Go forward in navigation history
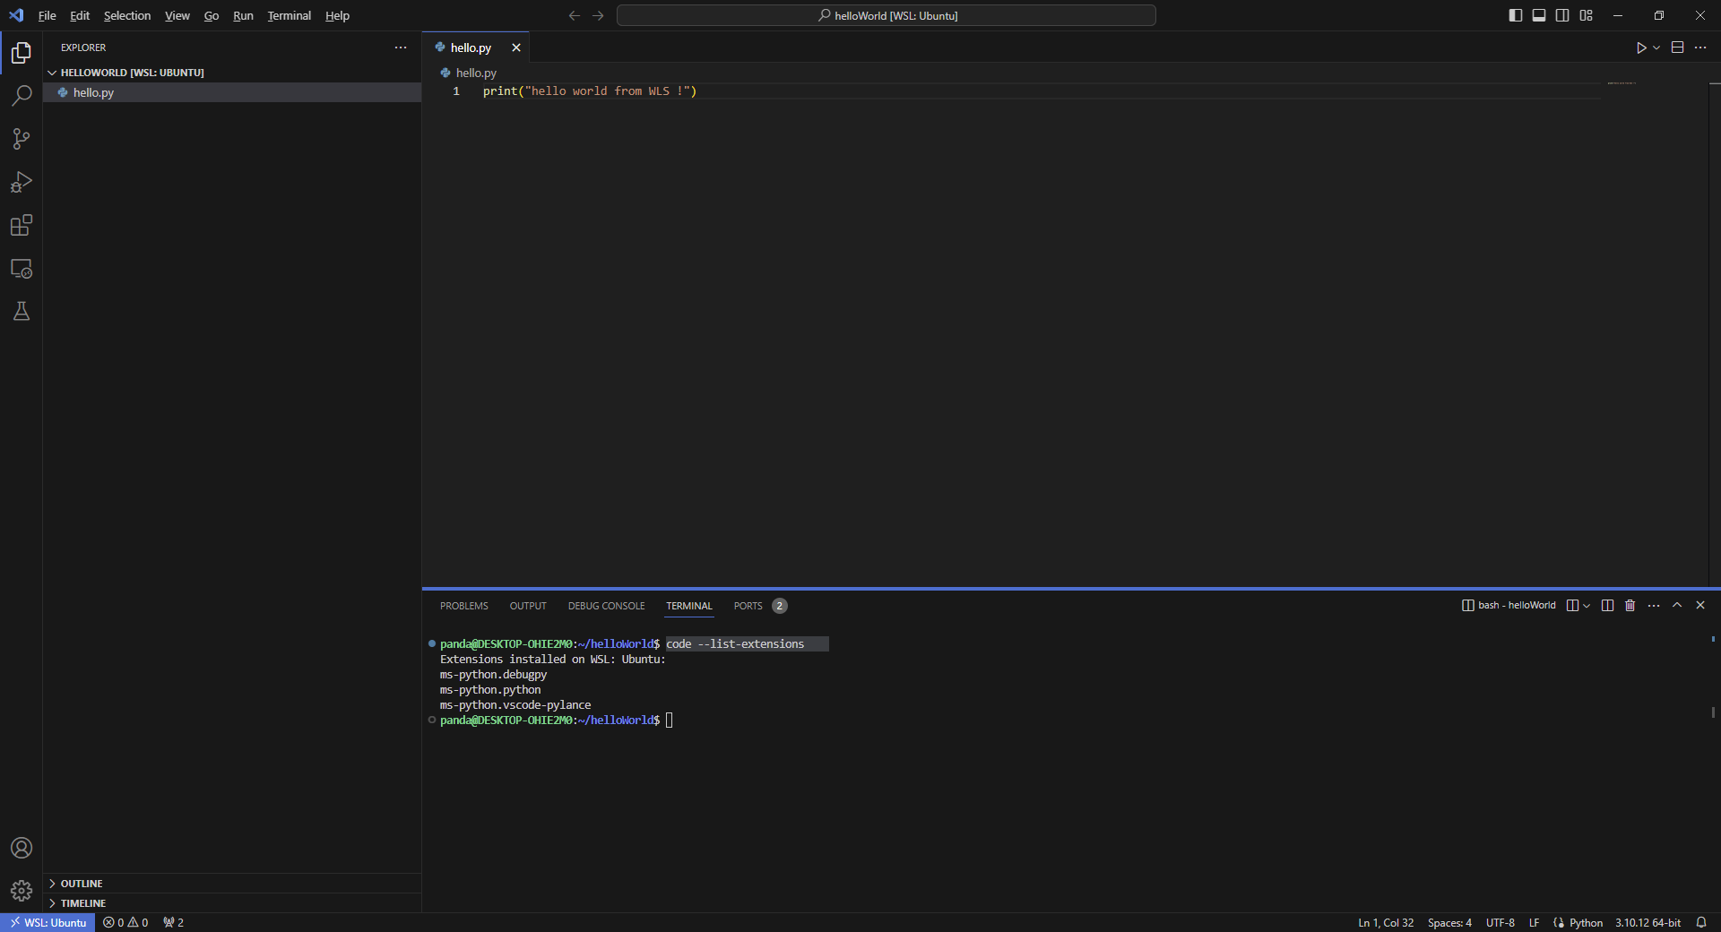The image size is (1721, 932). 598,15
